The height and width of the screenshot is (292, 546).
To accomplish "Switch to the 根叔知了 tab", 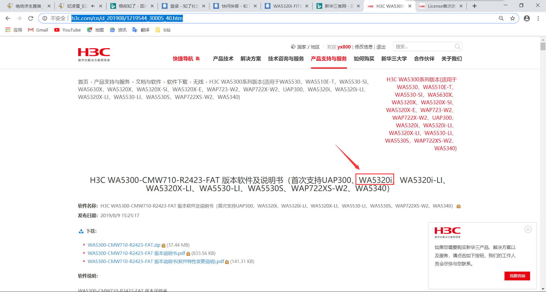I will pos(132,6).
